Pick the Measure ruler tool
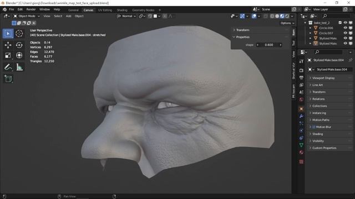 [19, 67]
